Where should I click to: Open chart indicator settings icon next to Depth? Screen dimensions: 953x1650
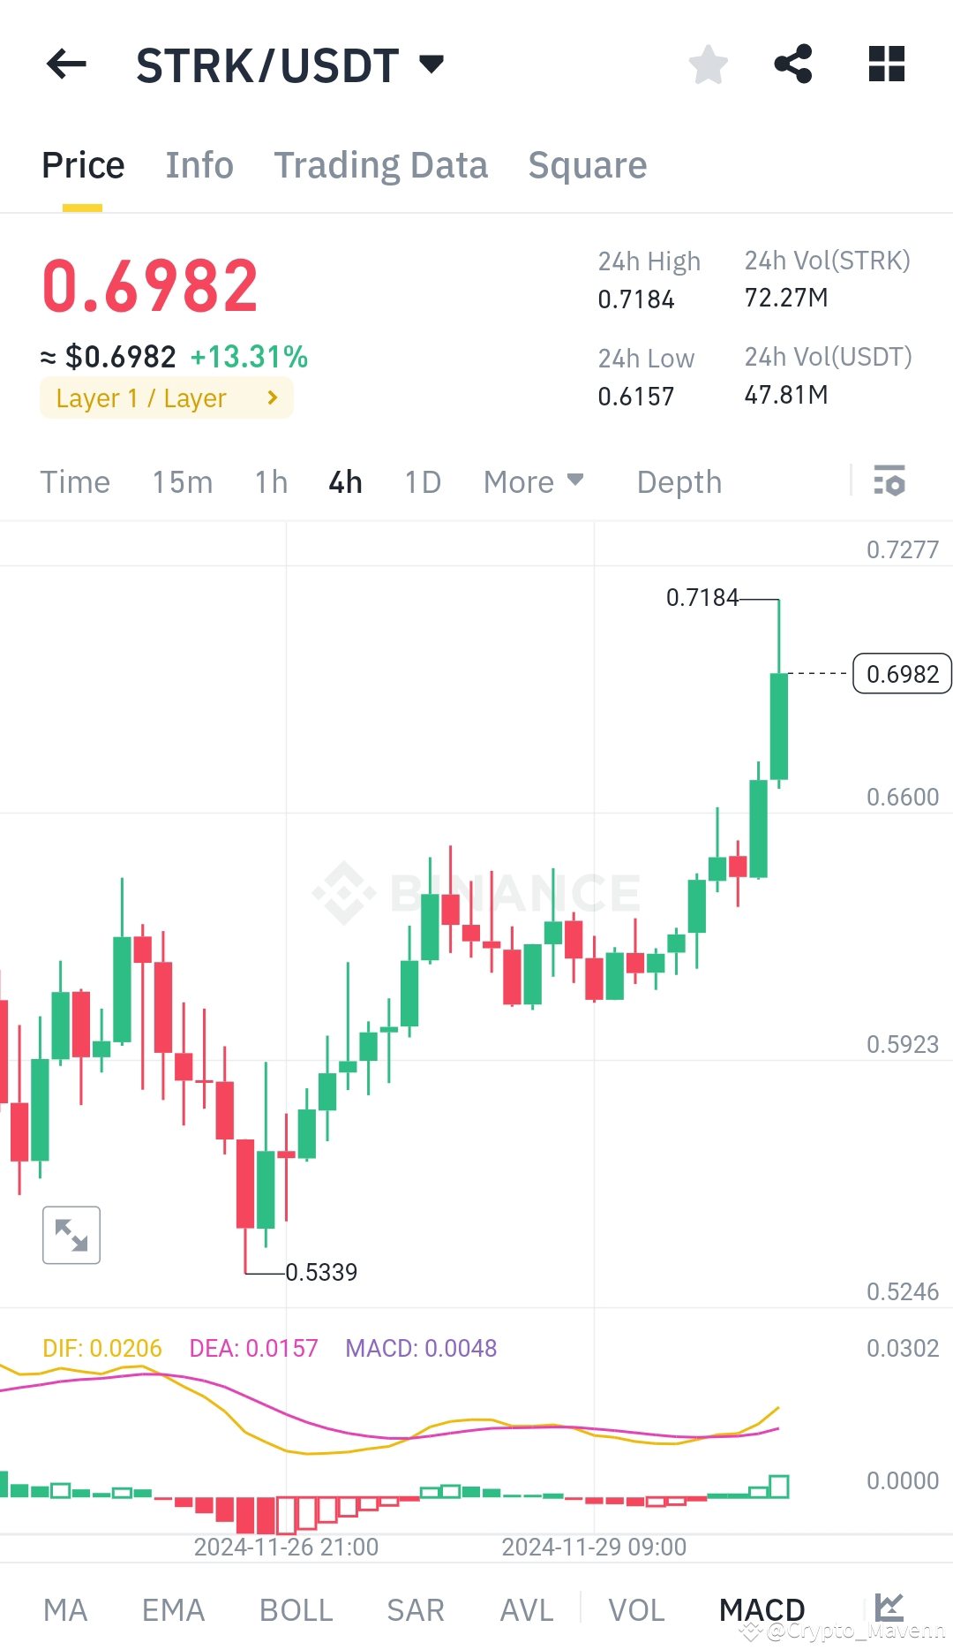(x=889, y=481)
